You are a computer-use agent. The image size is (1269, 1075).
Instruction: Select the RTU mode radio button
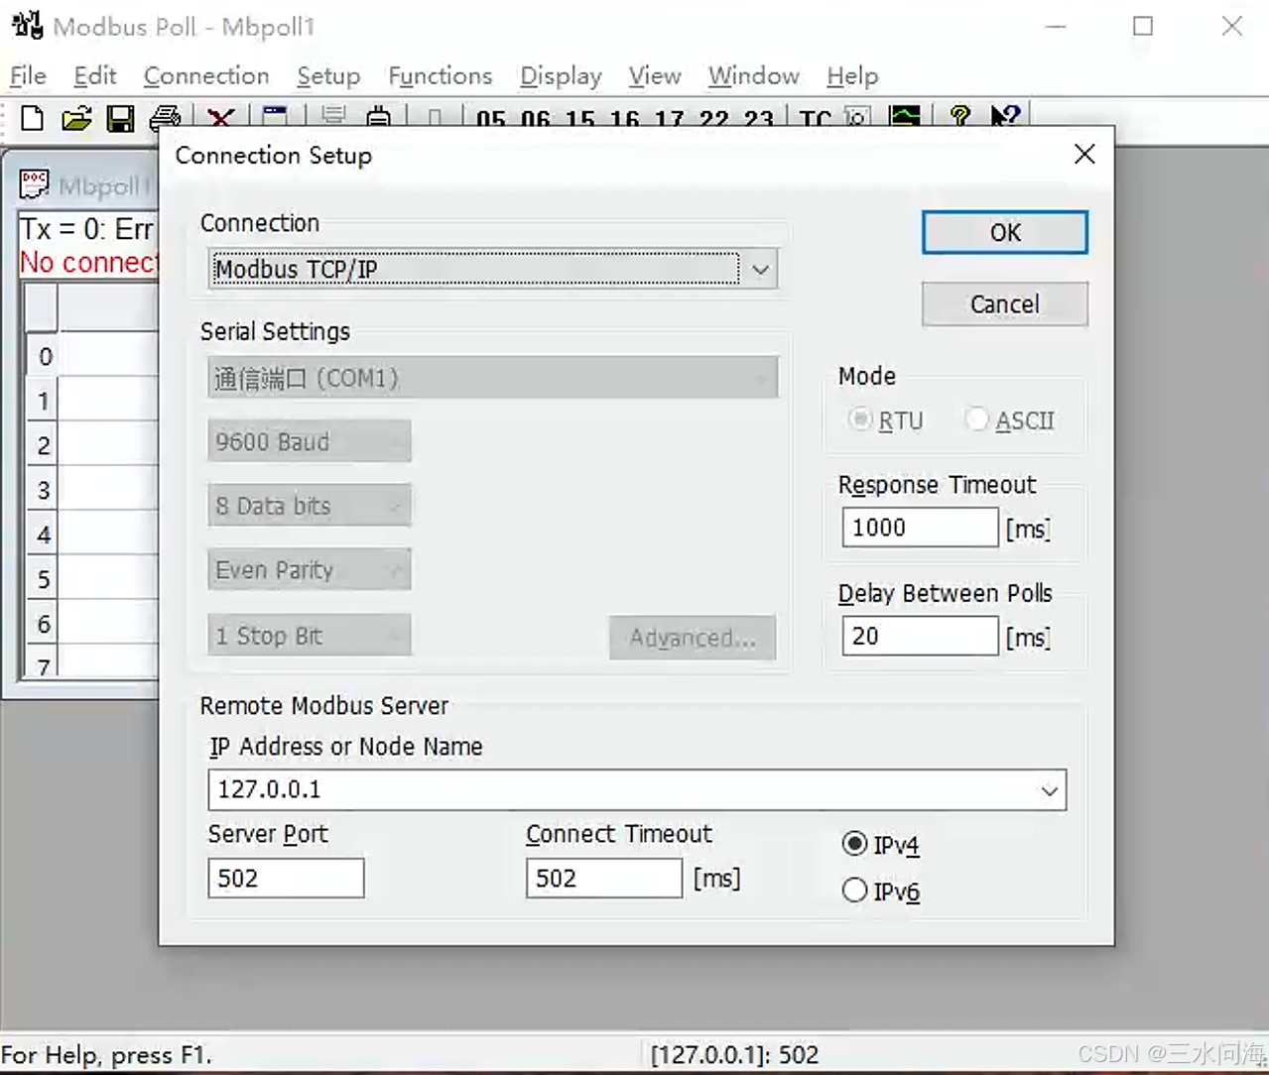pyautogui.click(x=860, y=419)
